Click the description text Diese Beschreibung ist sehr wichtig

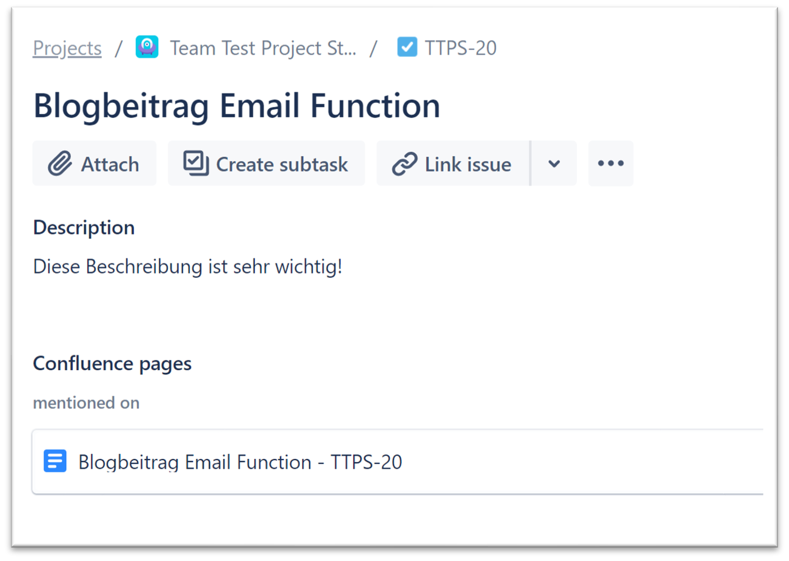point(187,266)
